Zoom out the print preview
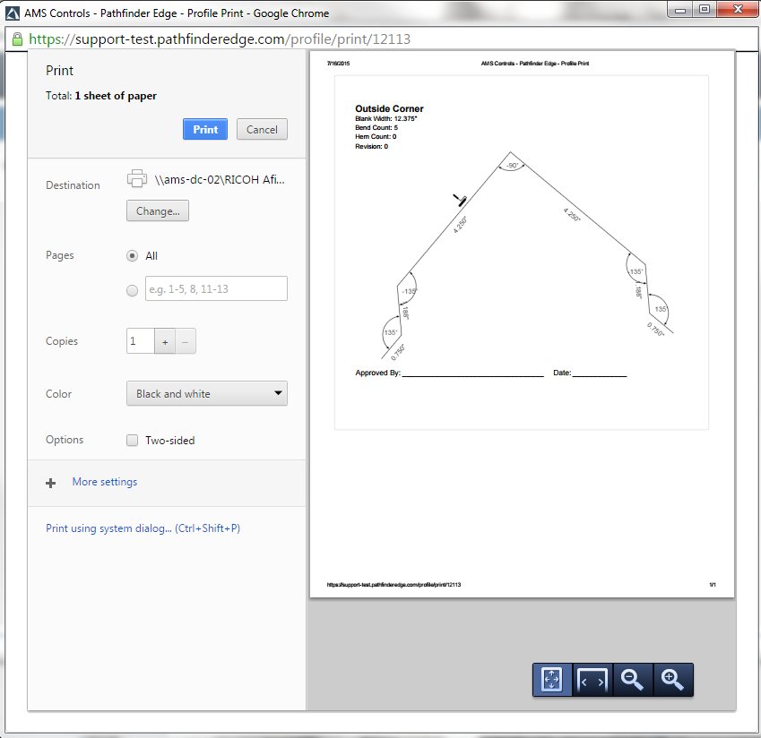 (633, 679)
